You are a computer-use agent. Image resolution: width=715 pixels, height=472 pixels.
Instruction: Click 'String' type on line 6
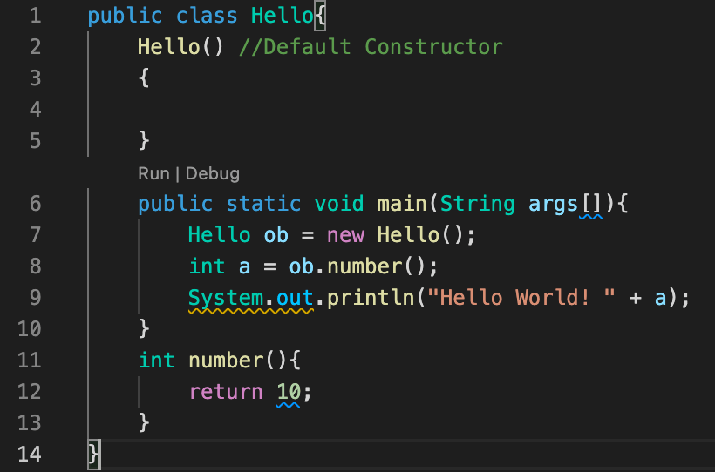point(478,204)
